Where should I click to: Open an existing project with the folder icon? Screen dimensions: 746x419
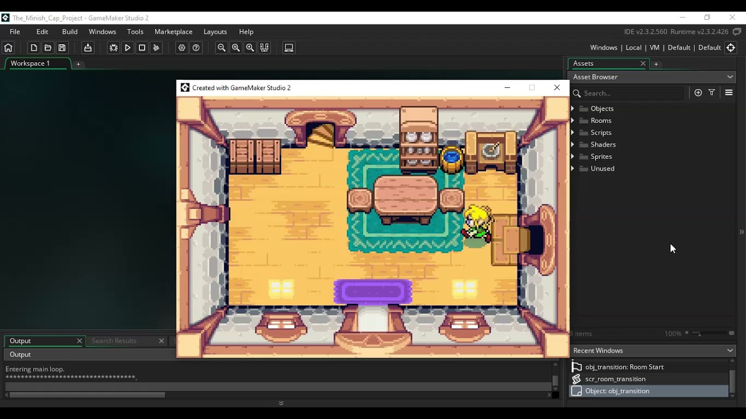48,48
